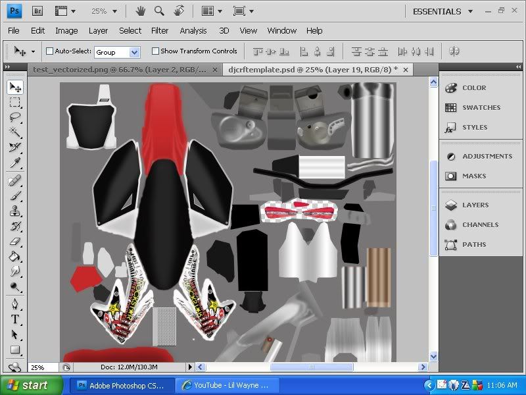
Task: Open the Essentials workspace switcher
Action: click(442, 11)
